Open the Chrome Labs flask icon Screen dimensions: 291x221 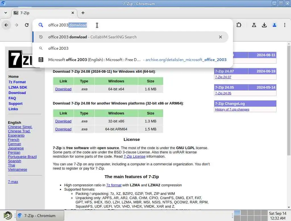click(x=254, y=25)
